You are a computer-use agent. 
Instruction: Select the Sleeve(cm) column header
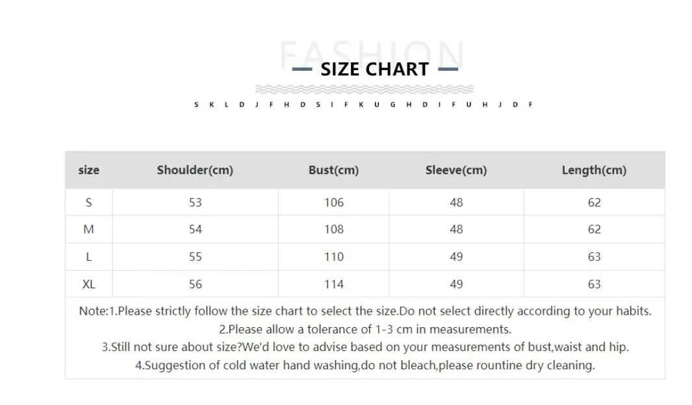[456, 170]
